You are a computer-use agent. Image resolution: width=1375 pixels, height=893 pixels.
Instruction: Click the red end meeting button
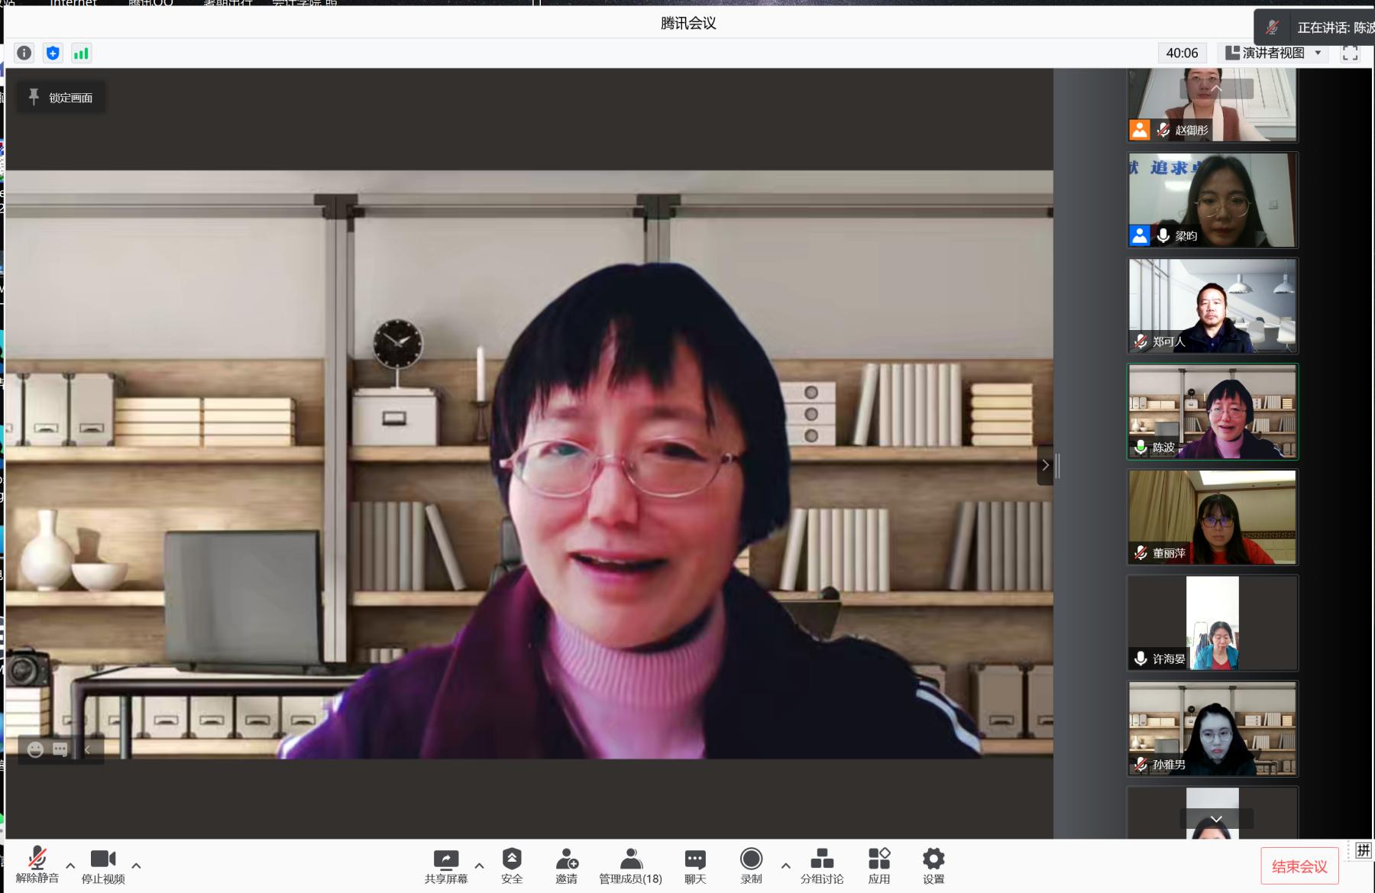[1299, 866]
